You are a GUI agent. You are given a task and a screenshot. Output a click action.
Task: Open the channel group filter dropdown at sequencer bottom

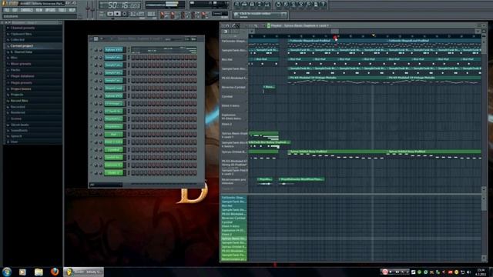tap(106, 185)
